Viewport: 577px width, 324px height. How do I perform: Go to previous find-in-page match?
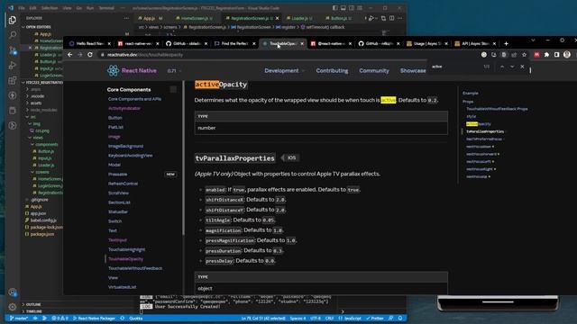(502, 67)
